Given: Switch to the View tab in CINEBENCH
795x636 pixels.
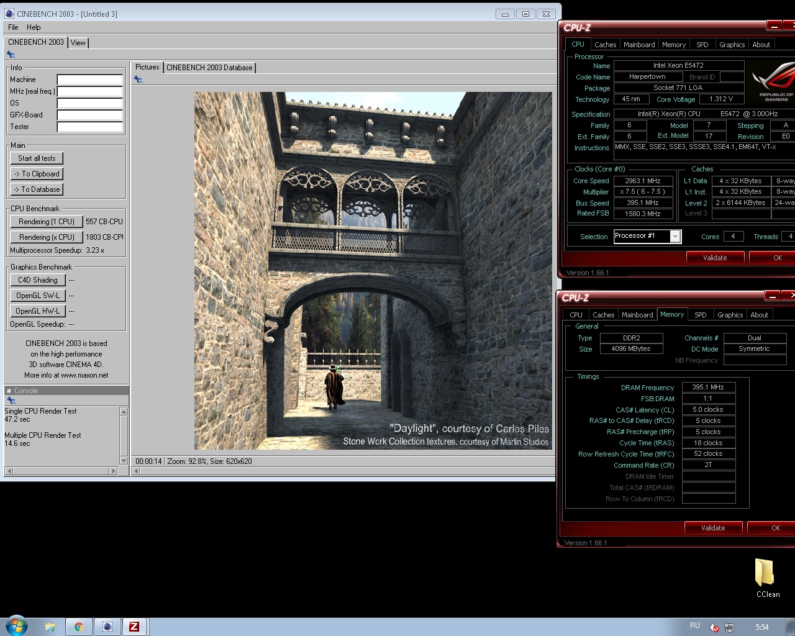Looking at the screenshot, I should click(78, 43).
